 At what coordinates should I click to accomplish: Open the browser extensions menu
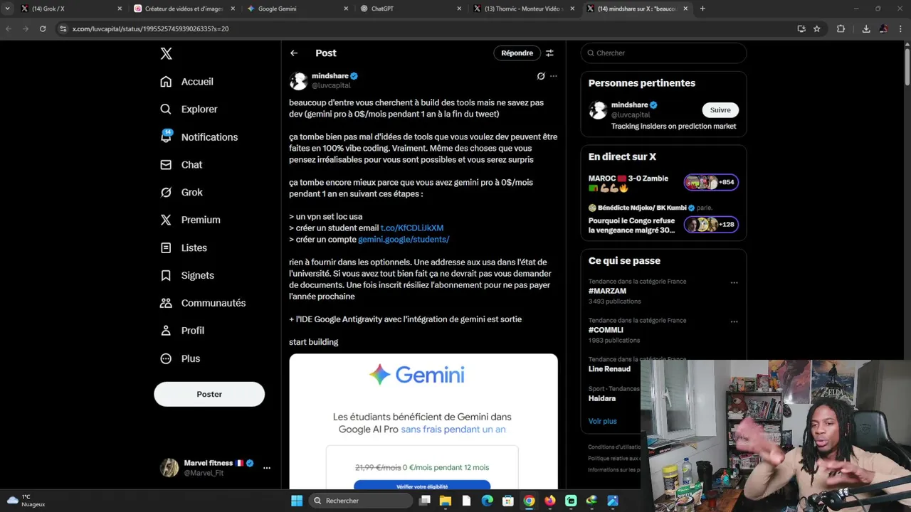[841, 28]
